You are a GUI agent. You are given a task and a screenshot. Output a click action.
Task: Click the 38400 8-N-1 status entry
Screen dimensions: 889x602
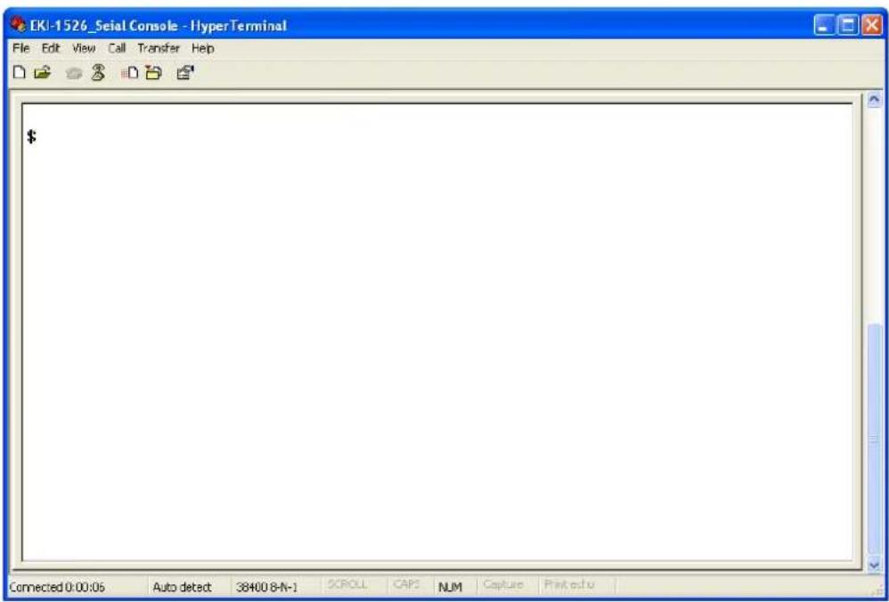click(x=266, y=587)
